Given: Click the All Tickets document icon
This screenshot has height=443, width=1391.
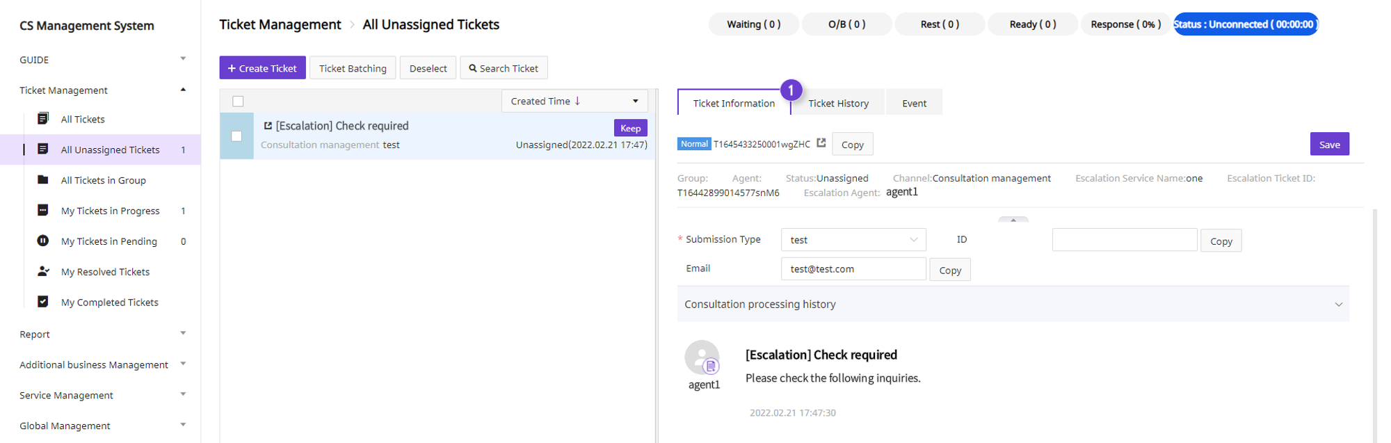Looking at the screenshot, I should [x=42, y=119].
